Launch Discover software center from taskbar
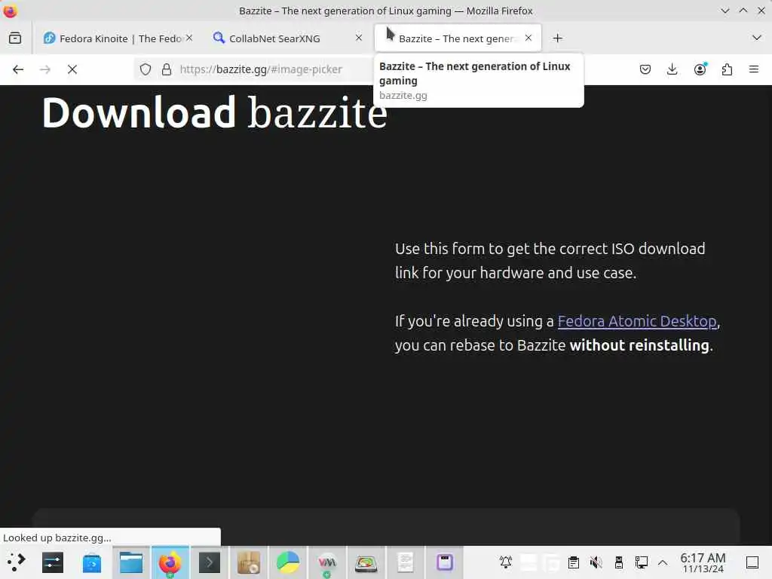The height and width of the screenshot is (579, 772). [x=92, y=562]
